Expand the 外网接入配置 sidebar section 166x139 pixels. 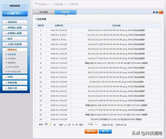[x=15, y=28]
